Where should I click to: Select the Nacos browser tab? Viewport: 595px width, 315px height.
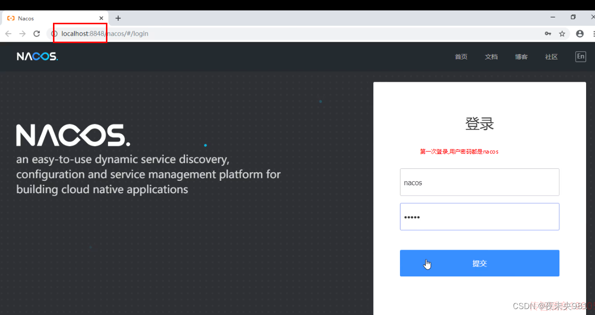point(54,18)
